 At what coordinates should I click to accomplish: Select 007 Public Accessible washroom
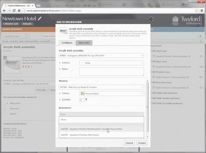tap(167, 103)
